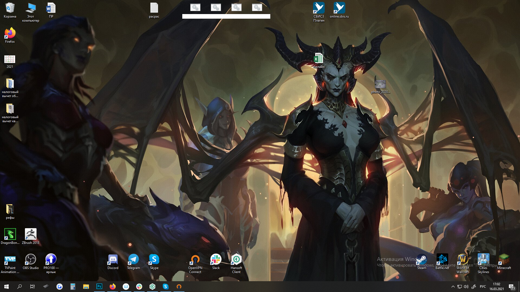Open Calculator from the taskbar
520x292 pixels.
(73, 287)
